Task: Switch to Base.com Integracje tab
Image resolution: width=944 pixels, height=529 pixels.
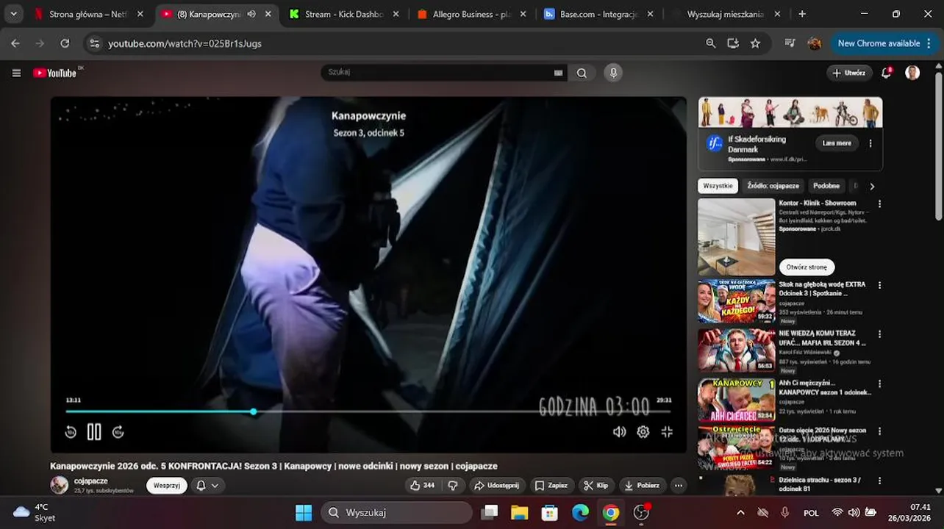Action: pyautogui.click(x=600, y=14)
